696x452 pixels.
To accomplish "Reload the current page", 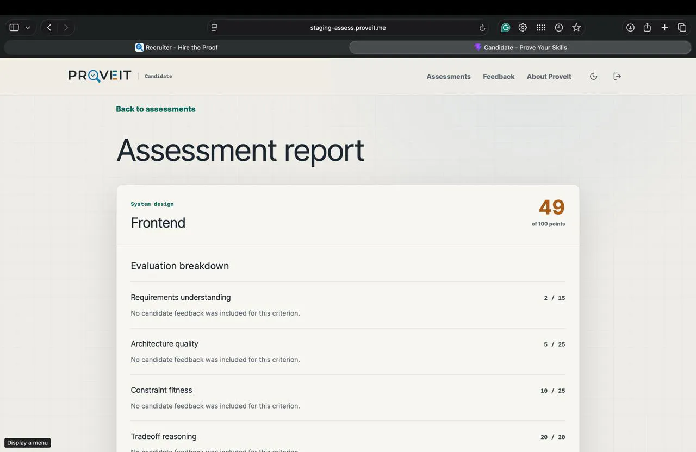I will [482, 28].
